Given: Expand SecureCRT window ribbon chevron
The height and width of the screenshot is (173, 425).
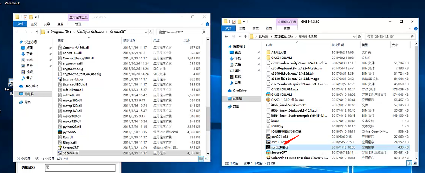Looking at the screenshot, I should coord(202,24).
